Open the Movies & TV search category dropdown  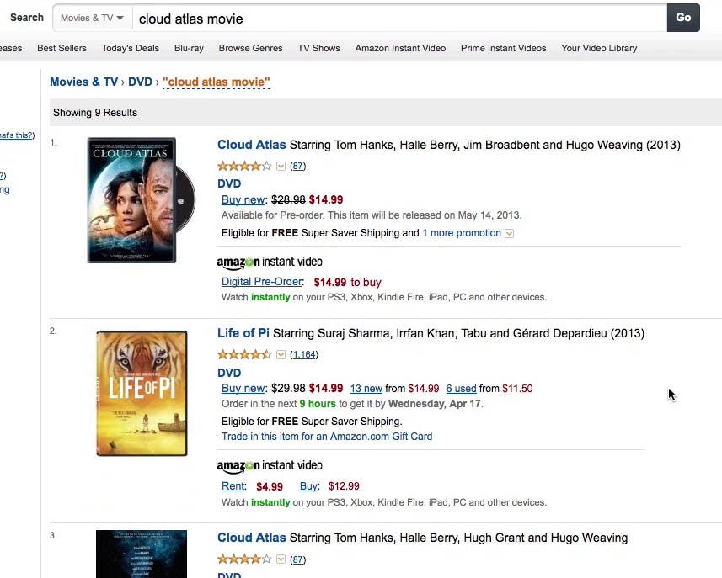coord(92,18)
